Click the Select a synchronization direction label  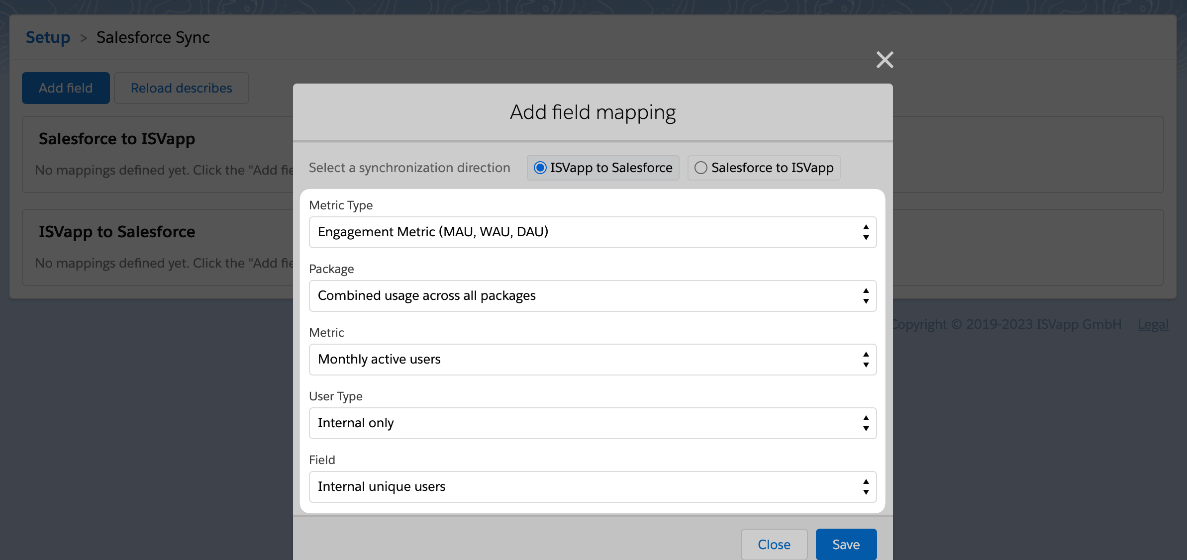pos(409,168)
